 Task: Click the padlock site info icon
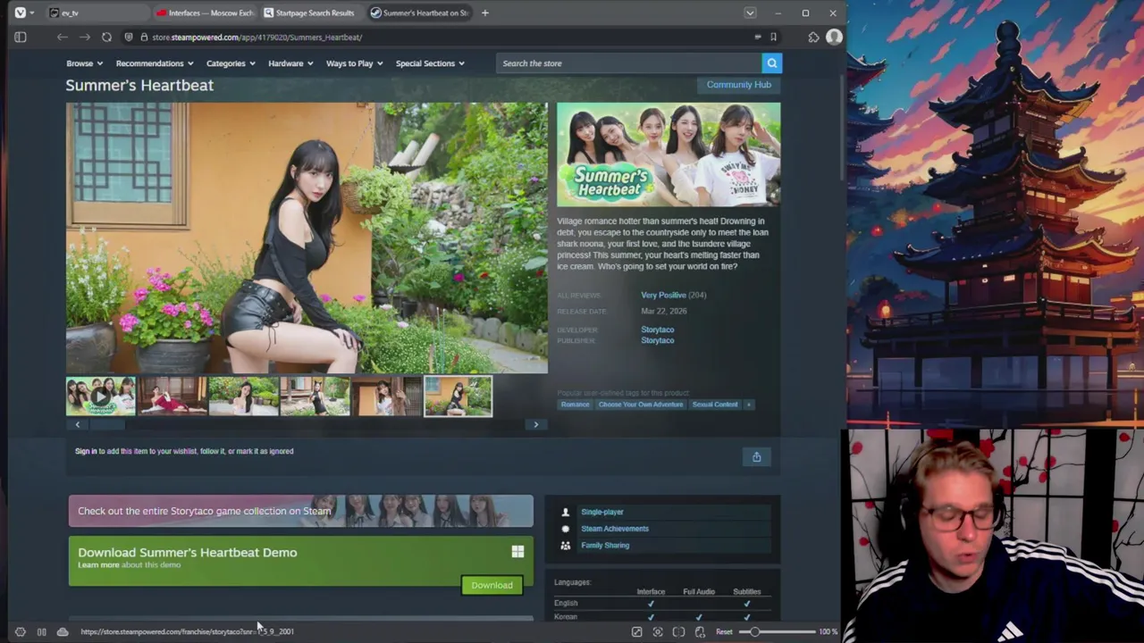pos(143,37)
